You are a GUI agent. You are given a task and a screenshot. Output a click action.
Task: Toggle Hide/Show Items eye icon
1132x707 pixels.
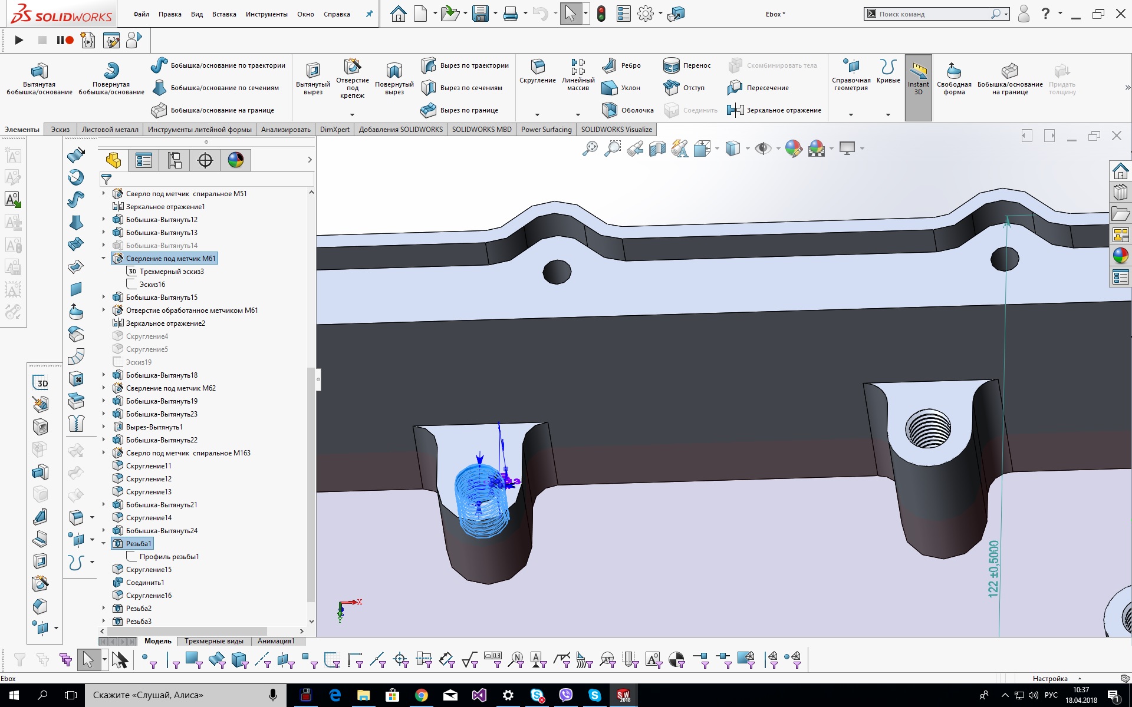763,148
